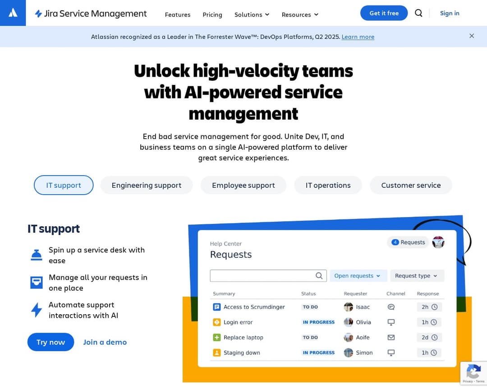This screenshot has width=487, height=390.
Task: Click the Staging down orange icon
Action: (216, 353)
